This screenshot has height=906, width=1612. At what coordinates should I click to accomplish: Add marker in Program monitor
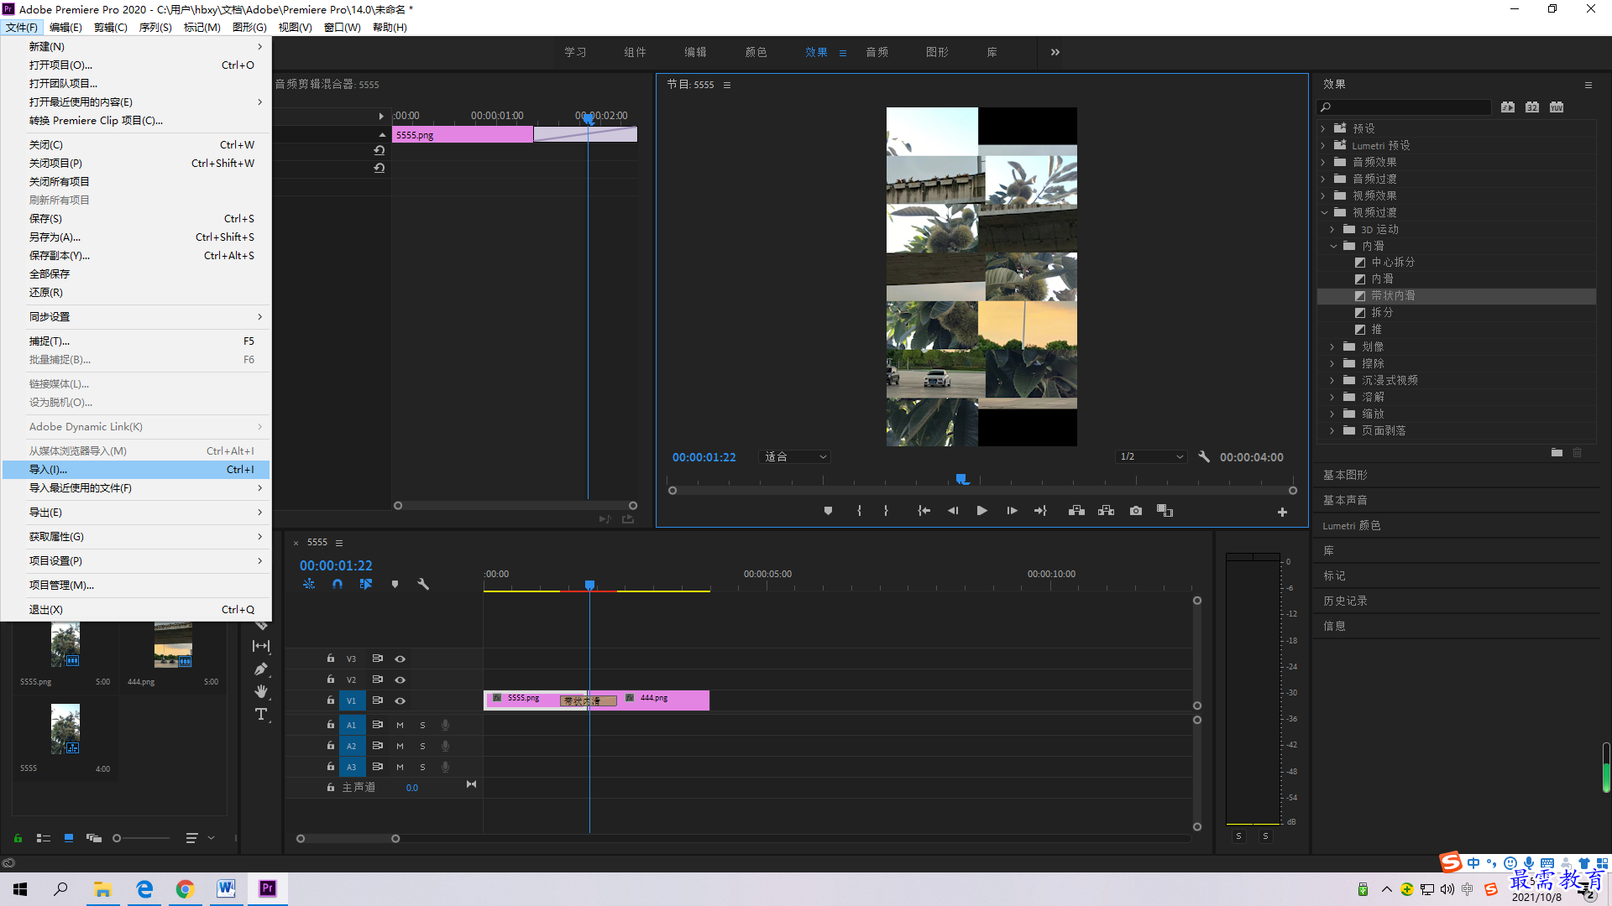828,511
